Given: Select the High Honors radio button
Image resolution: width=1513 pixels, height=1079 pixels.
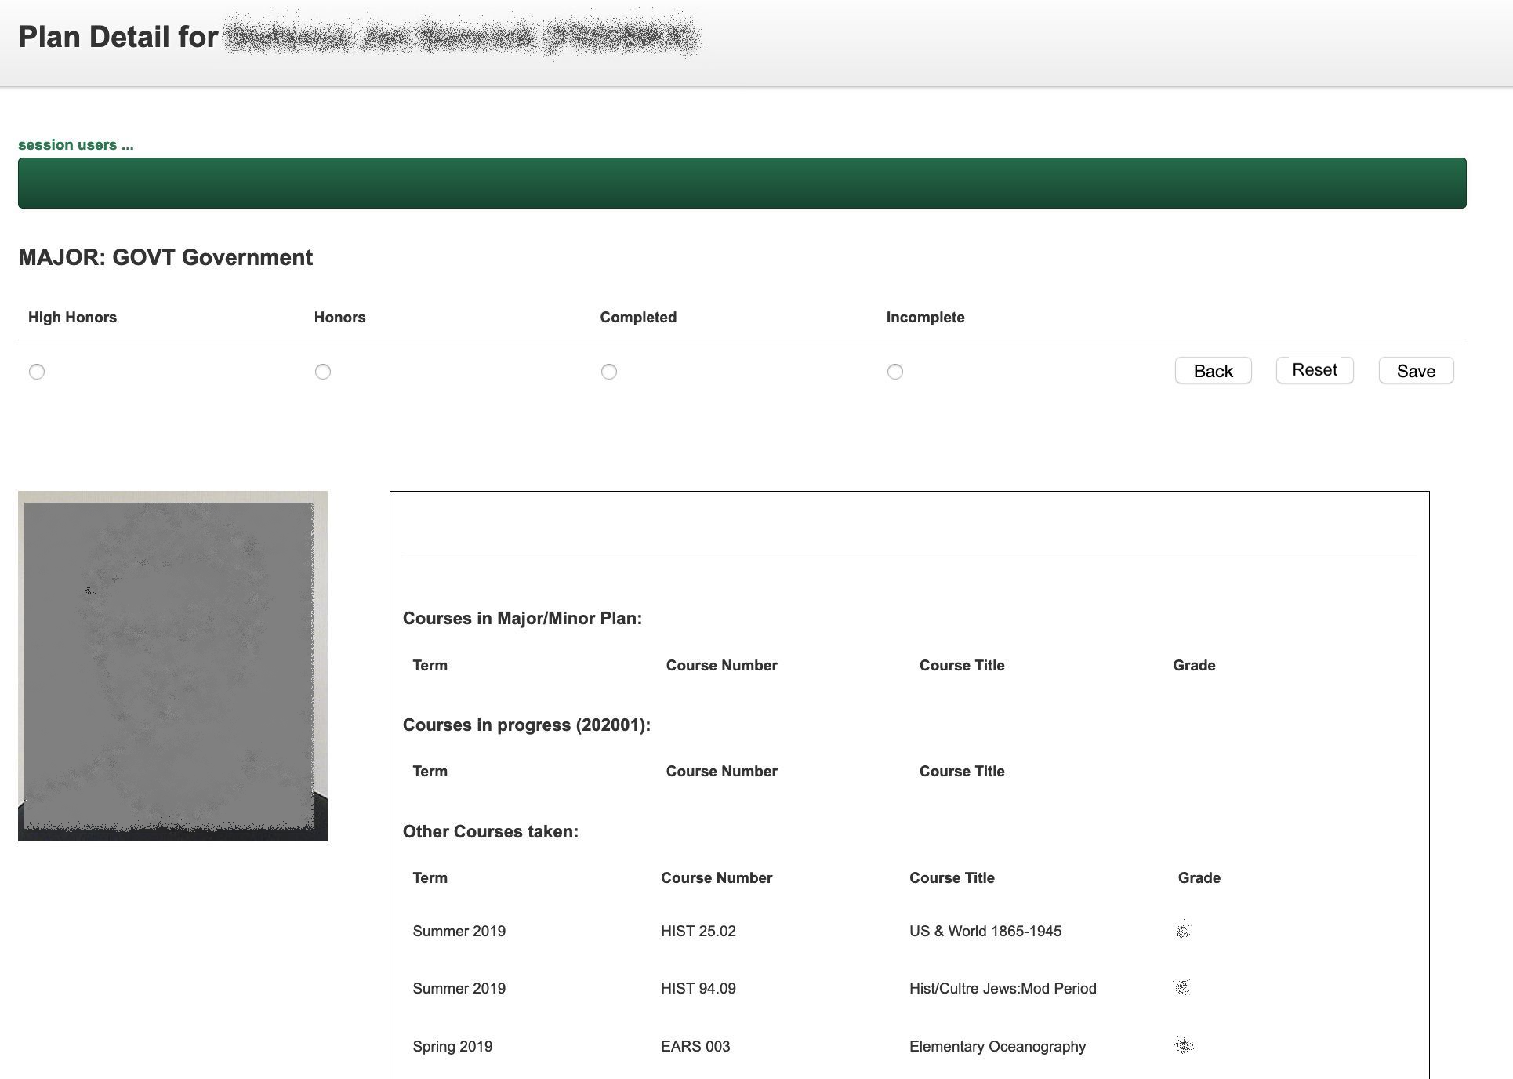Looking at the screenshot, I should click(x=37, y=372).
